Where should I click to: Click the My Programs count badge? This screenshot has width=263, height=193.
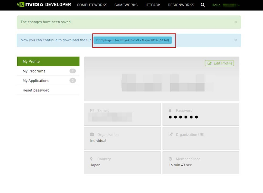72,71
